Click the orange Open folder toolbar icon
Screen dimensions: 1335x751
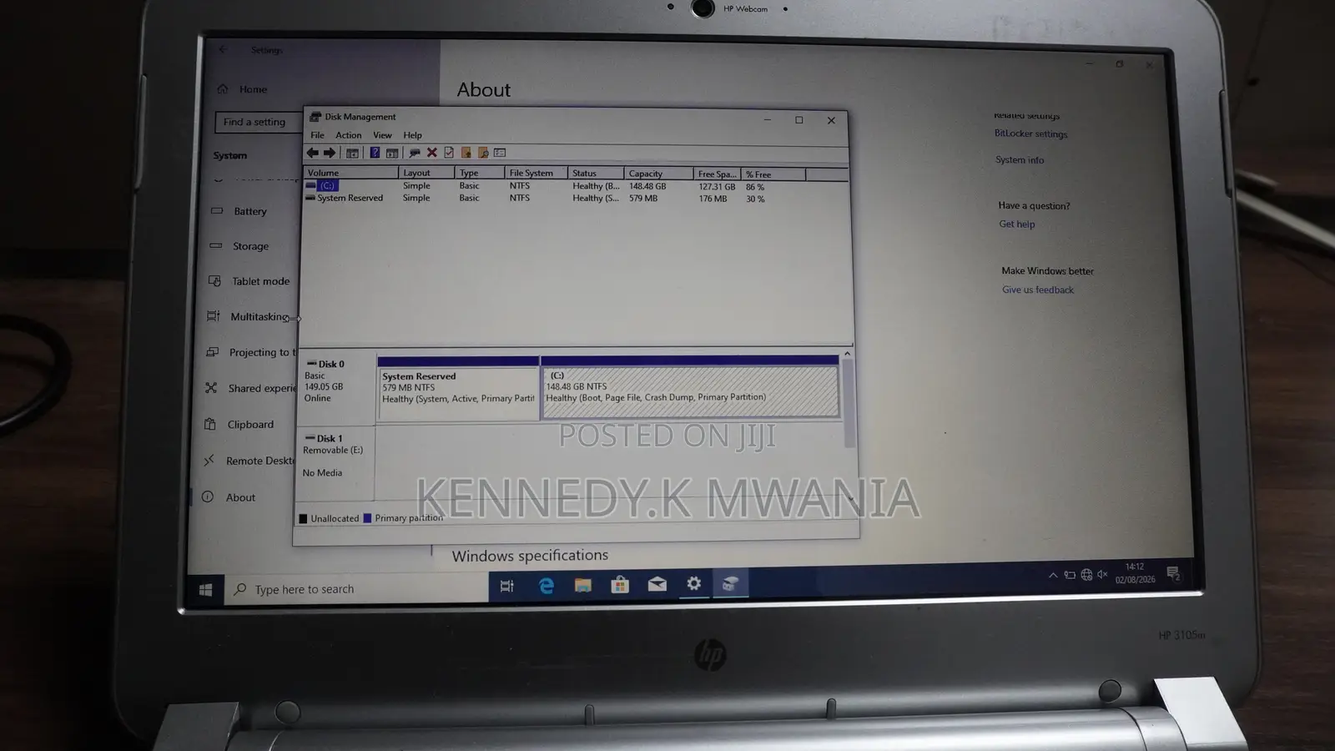coord(466,153)
